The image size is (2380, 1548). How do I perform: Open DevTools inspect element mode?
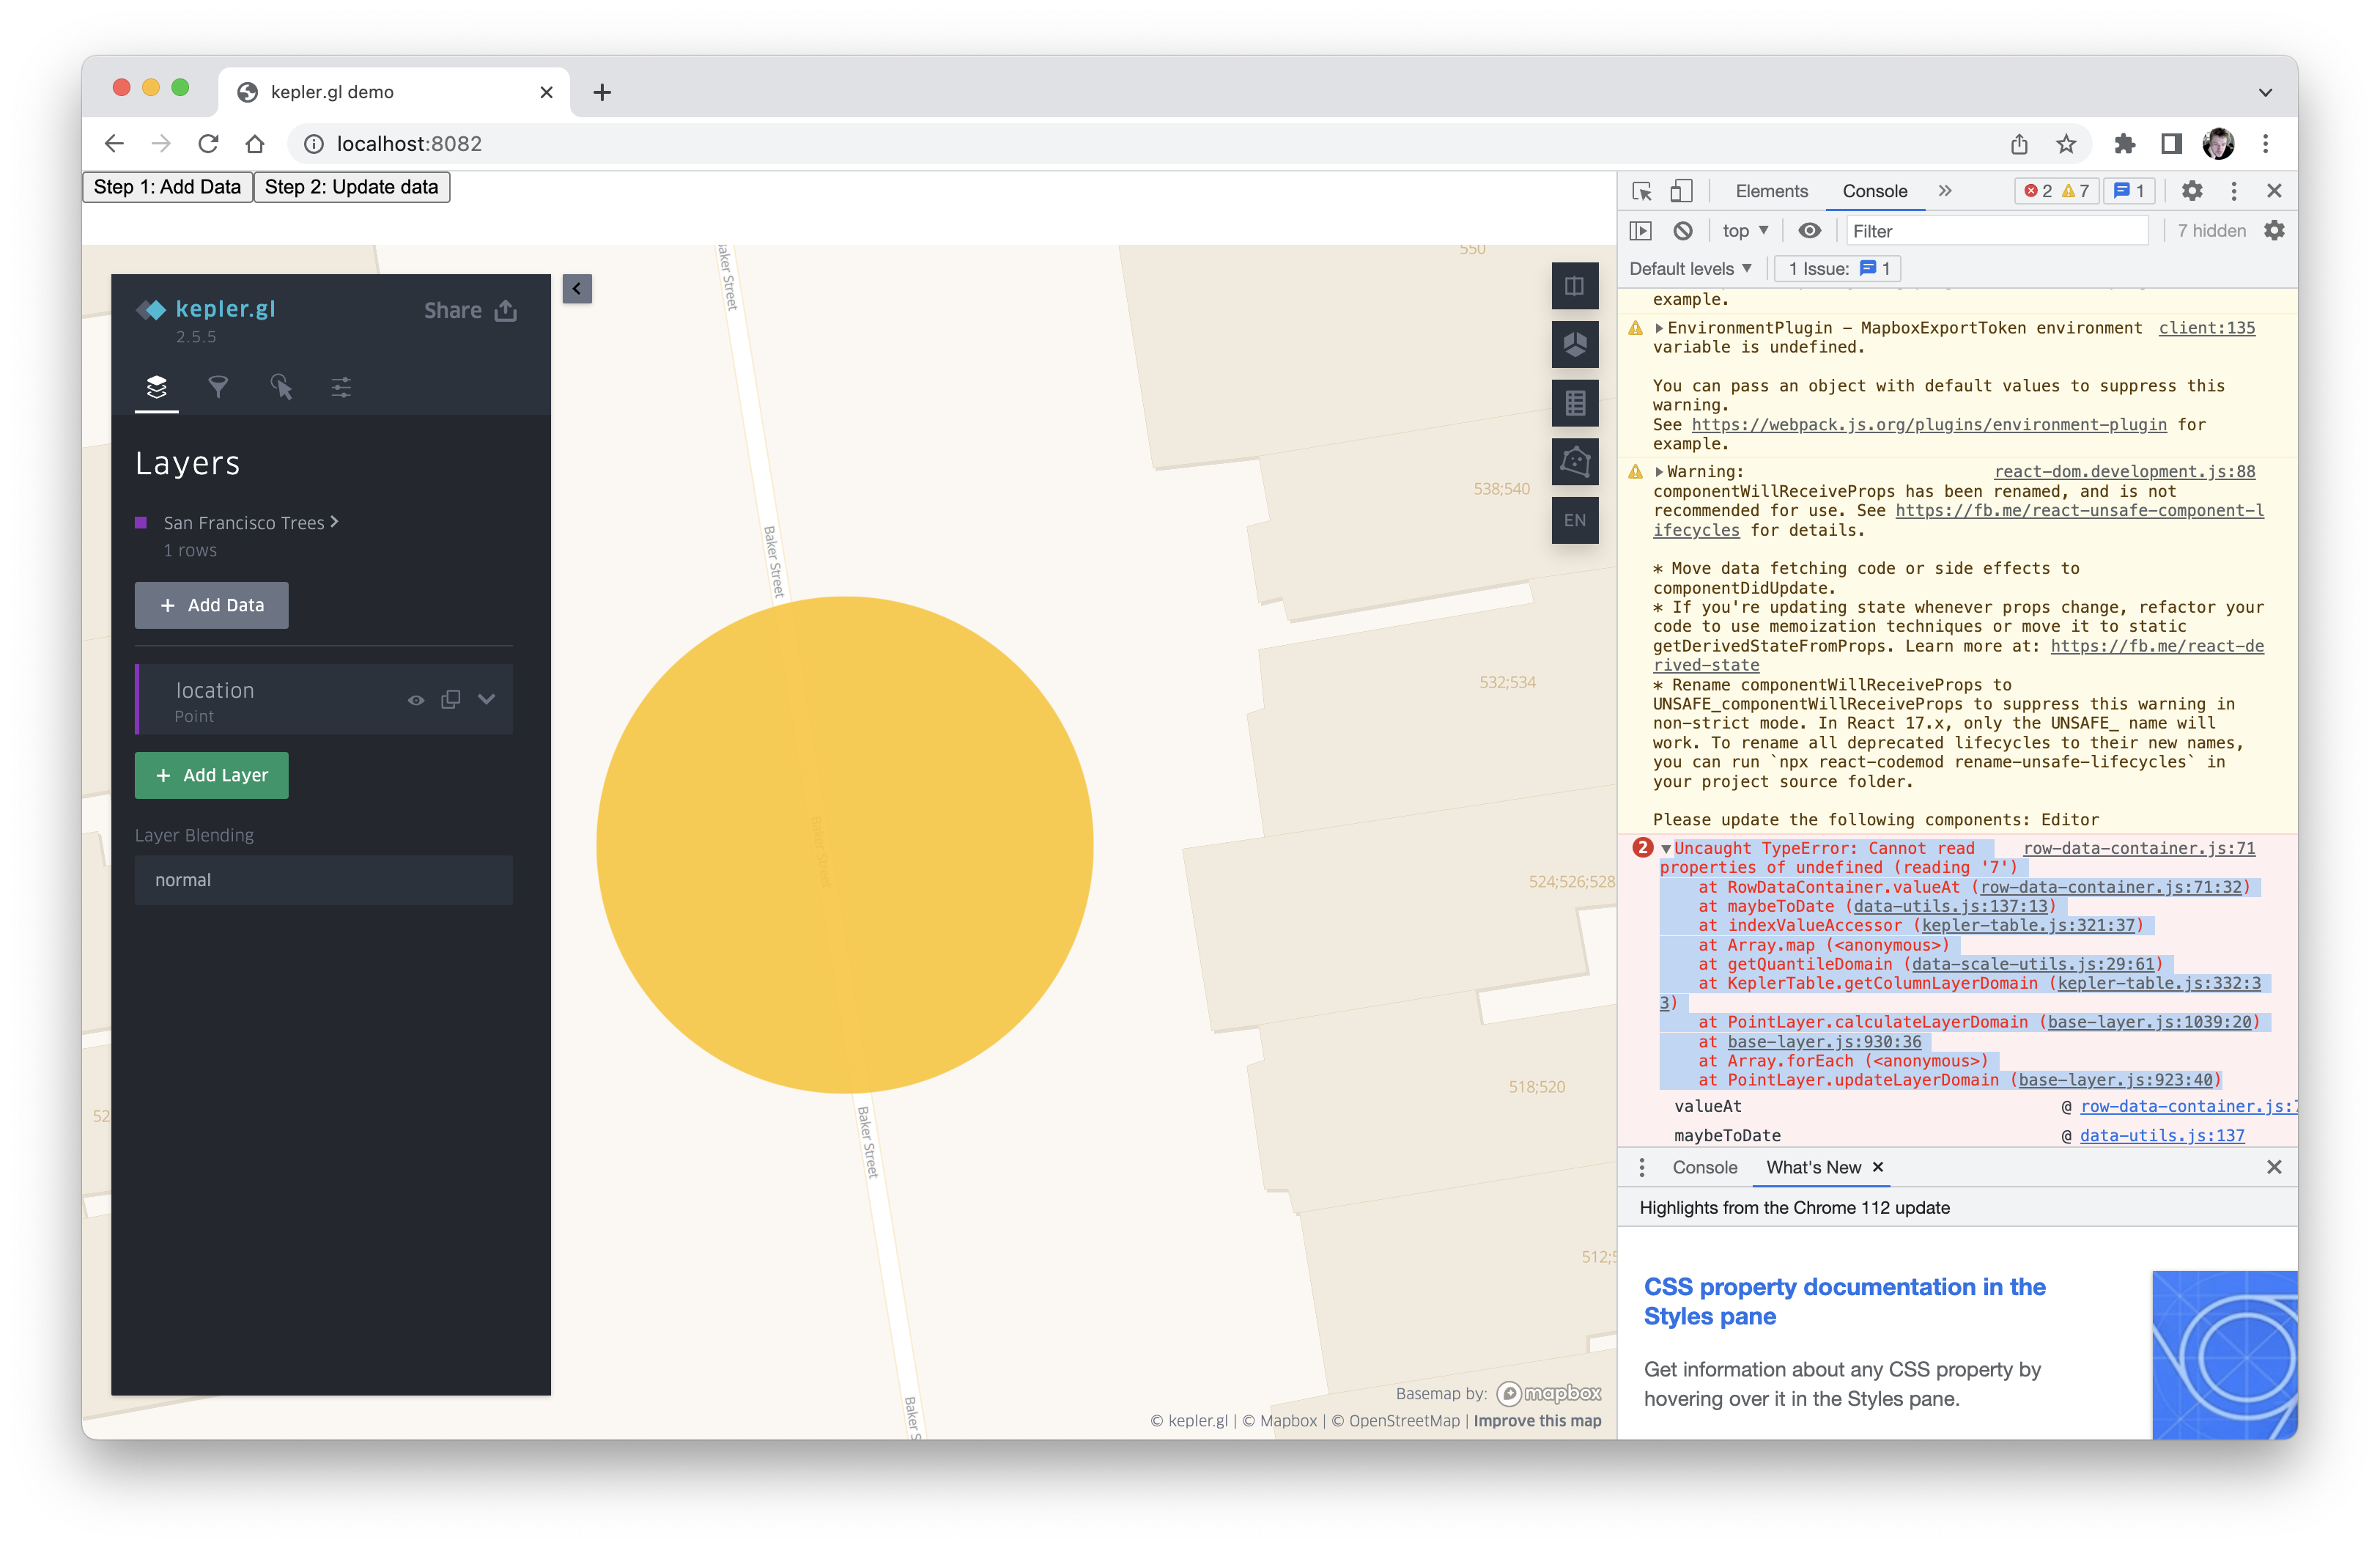1641,190
